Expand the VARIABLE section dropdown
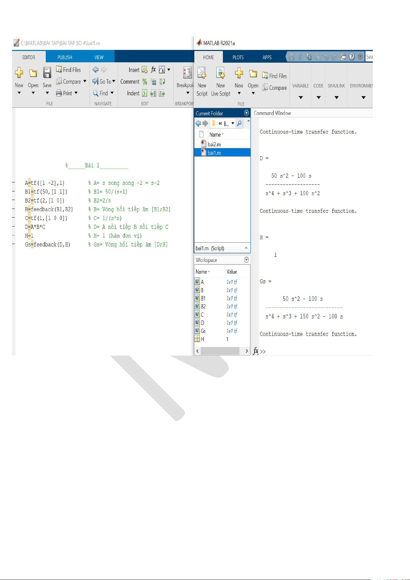 click(301, 97)
